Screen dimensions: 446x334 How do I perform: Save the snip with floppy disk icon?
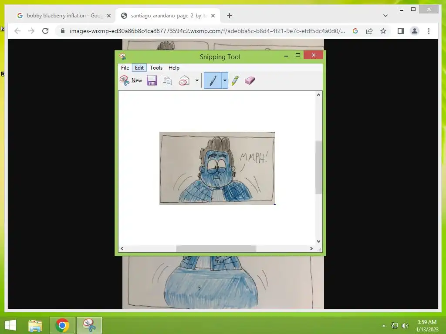coord(152,80)
